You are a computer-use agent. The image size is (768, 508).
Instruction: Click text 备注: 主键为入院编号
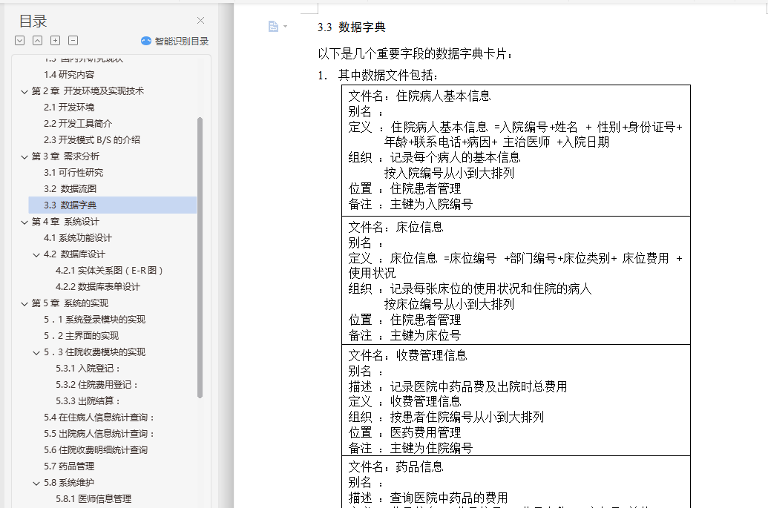coord(410,204)
